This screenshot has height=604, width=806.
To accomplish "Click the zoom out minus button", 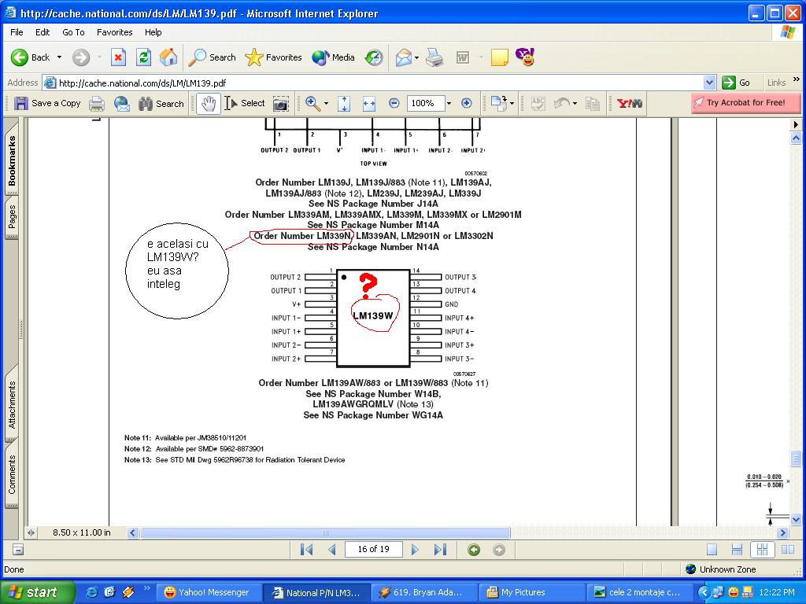I will [x=394, y=103].
